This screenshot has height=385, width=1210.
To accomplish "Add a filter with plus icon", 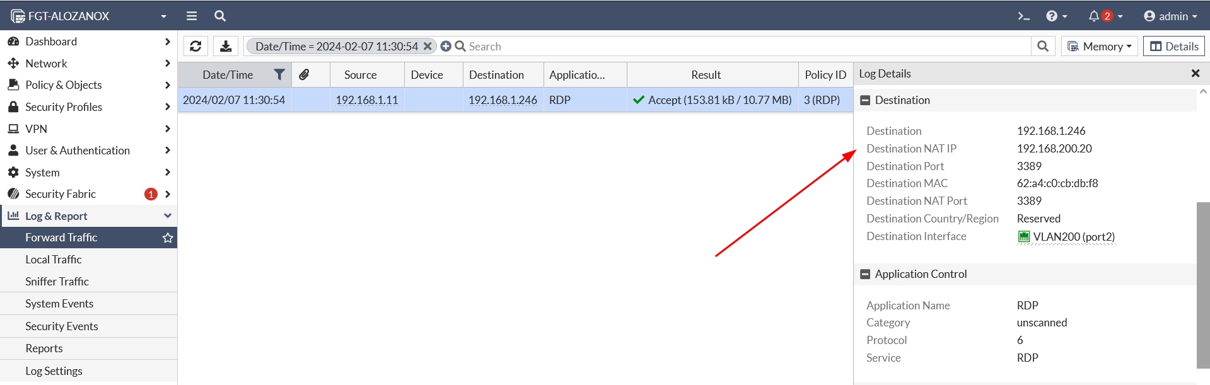I will coord(446,46).
